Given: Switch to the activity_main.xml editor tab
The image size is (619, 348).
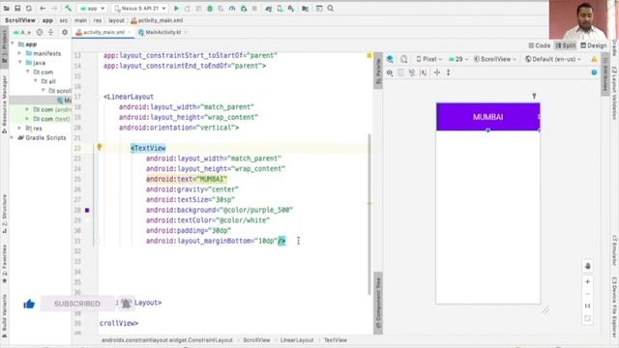Looking at the screenshot, I should (x=103, y=32).
